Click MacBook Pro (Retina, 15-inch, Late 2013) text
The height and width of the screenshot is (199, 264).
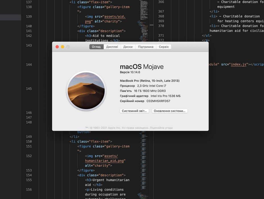pos(150,81)
